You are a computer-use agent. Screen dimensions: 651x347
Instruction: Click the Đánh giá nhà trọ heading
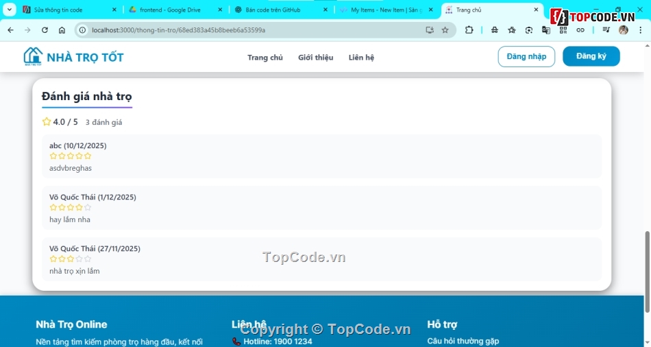(x=87, y=97)
